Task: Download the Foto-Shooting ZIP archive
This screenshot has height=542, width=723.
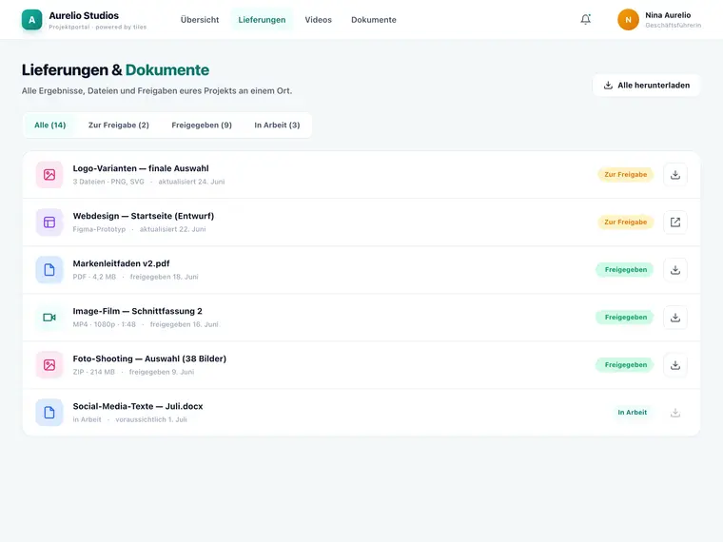Action: 675,365
